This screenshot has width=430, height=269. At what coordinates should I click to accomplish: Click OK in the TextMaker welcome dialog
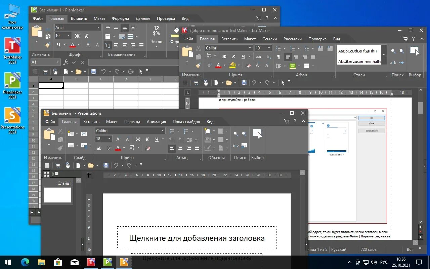point(372,118)
